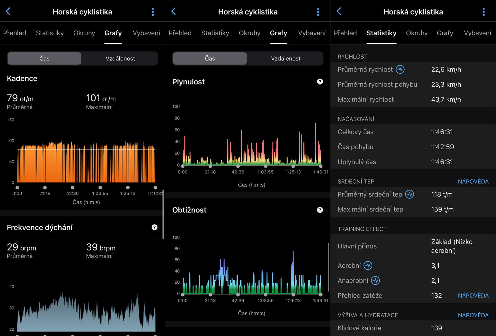The height and width of the screenshot is (336, 496).
Task: Tap the graph icon next to Průměrný srdeční tep
Action: pyautogui.click(x=410, y=194)
